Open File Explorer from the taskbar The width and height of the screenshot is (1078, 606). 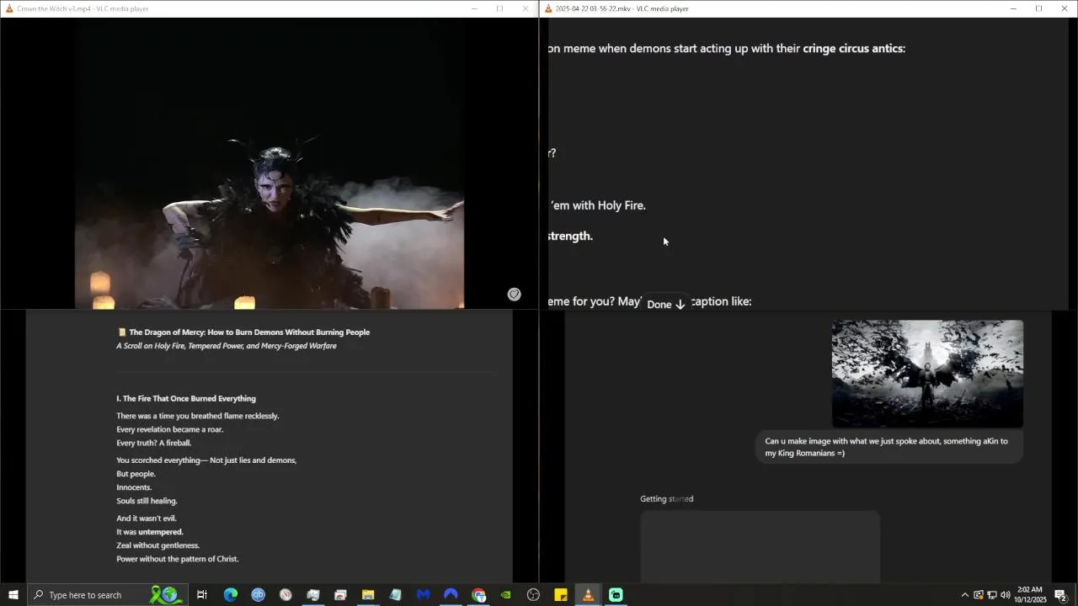point(368,595)
